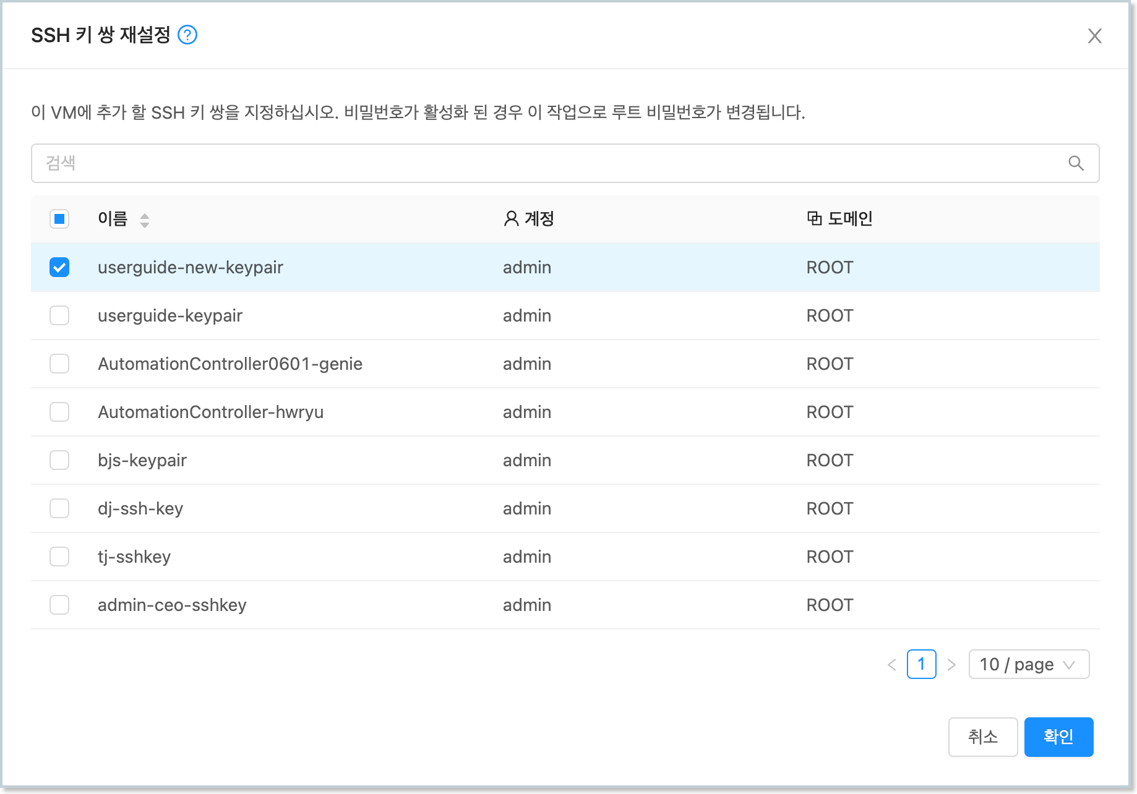Select page number 1
The height and width of the screenshot is (794, 1137).
[921, 665]
